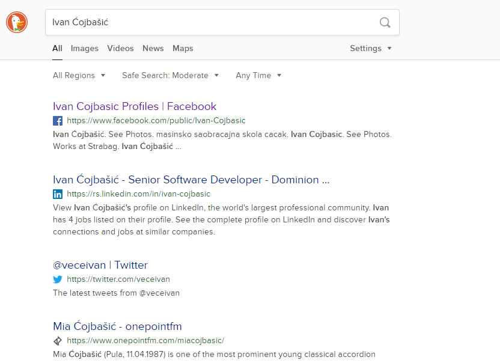The height and width of the screenshot is (363, 500).
Task: Click the LinkedIn favicon beside the linkedin.com URL
Action: [x=58, y=194]
